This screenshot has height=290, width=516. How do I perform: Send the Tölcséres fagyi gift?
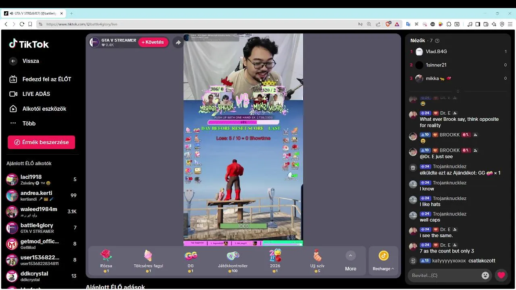coord(148,261)
